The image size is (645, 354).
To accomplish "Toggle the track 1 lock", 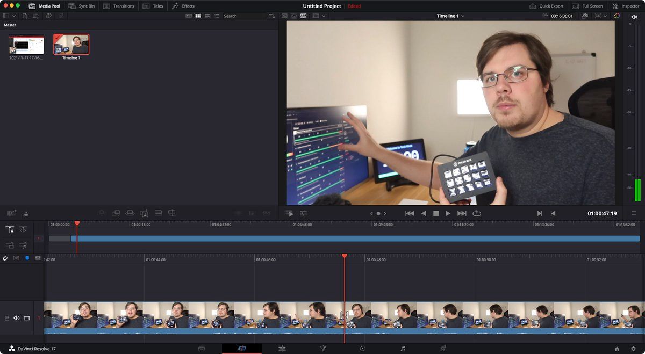I will pos(7,318).
